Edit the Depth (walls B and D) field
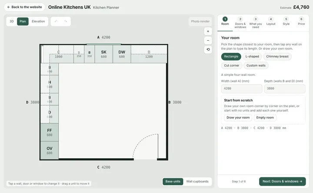The height and width of the screenshot is (193, 313). click(x=285, y=88)
